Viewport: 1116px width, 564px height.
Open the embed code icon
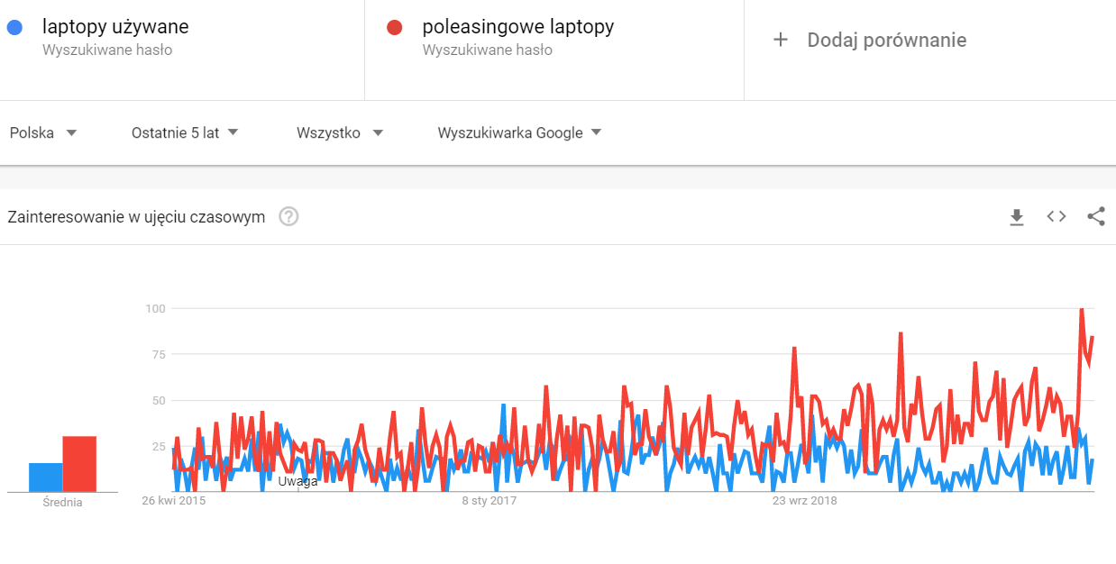click(x=1057, y=216)
